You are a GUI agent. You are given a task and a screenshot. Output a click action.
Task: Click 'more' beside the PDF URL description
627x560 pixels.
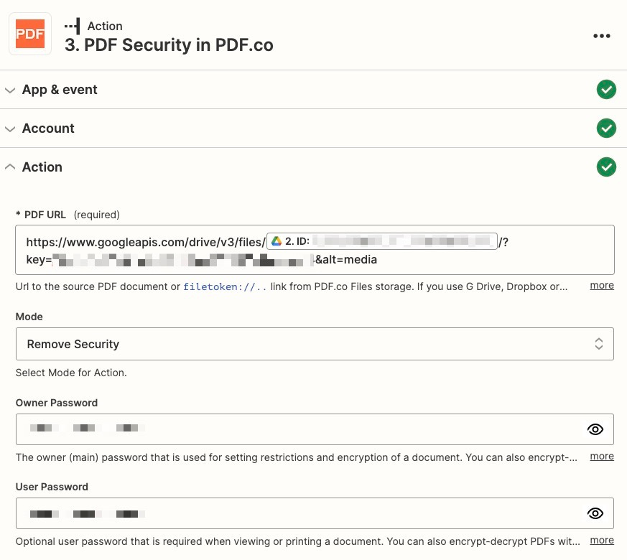click(x=602, y=285)
